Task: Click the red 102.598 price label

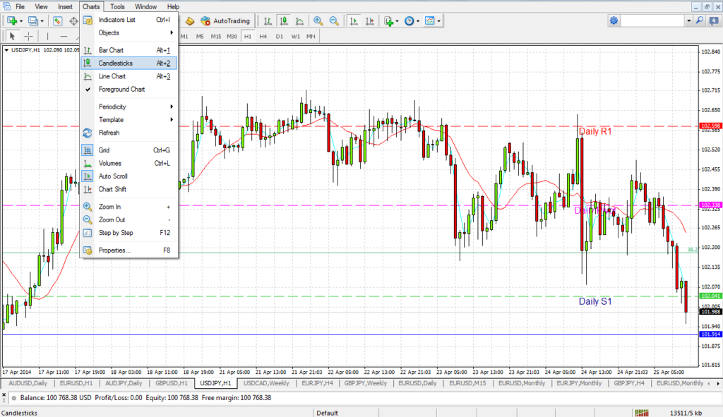Action: pyautogui.click(x=710, y=126)
